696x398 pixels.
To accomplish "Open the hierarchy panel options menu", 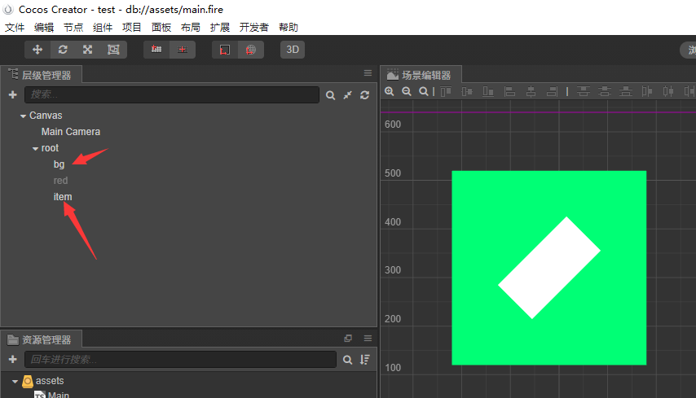I will [x=368, y=72].
